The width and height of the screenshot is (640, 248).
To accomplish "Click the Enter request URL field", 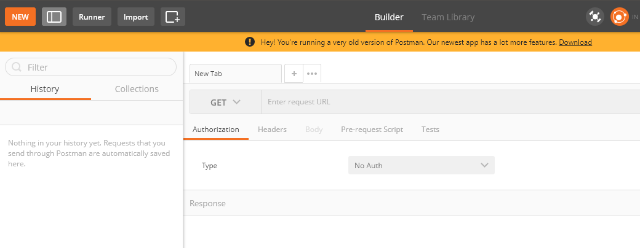I will [x=450, y=102].
